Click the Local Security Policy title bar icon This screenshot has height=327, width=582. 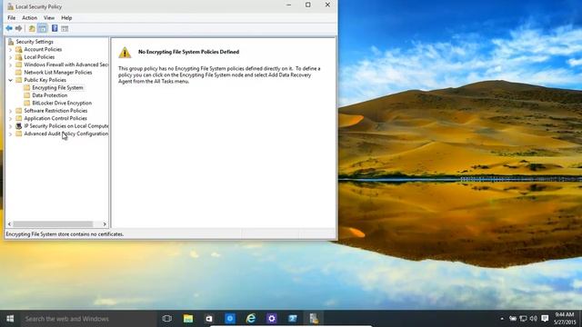pos(10,6)
